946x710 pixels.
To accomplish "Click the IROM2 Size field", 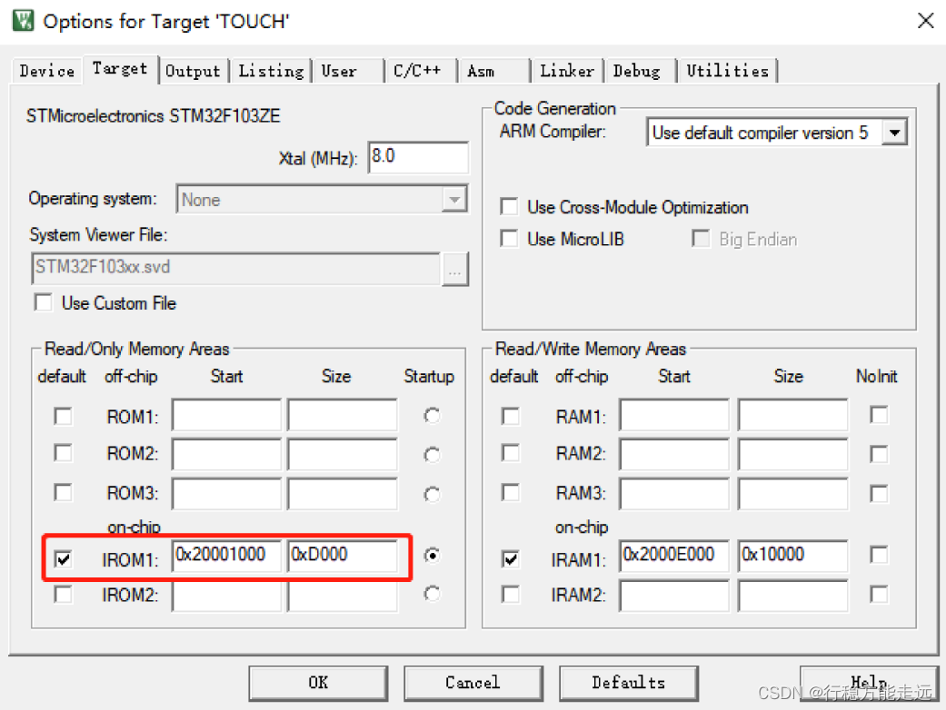I will coord(342,596).
